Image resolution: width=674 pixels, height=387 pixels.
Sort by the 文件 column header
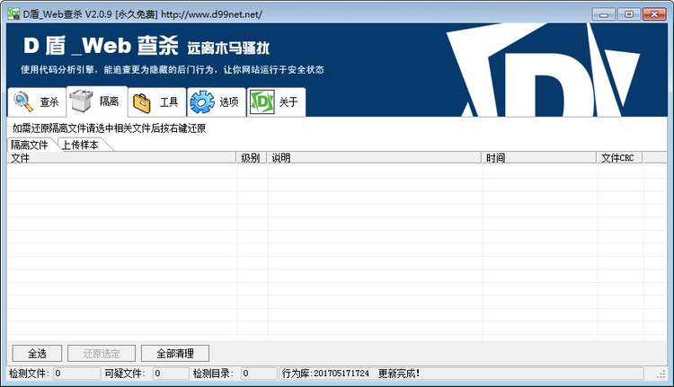point(121,158)
